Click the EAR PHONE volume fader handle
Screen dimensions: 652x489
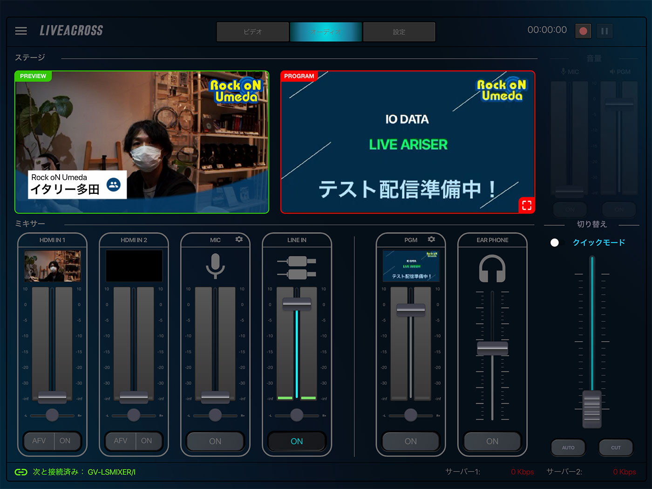click(492, 348)
